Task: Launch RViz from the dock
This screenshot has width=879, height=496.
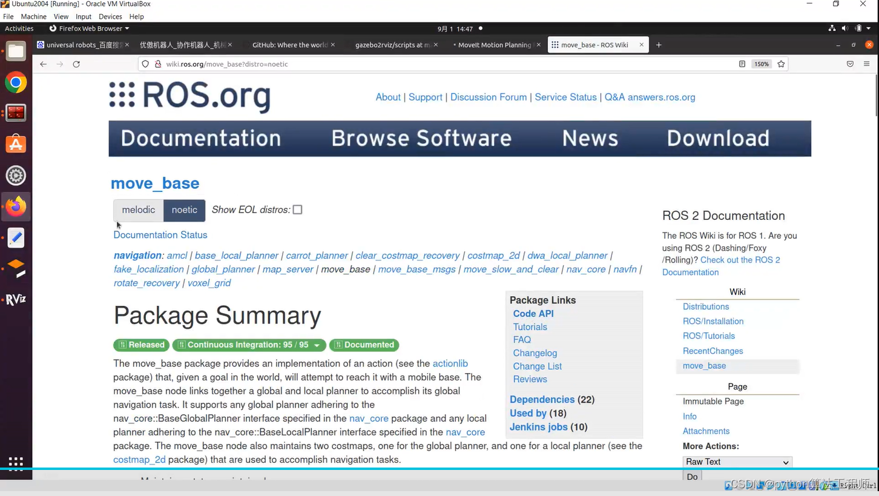Action: click(x=16, y=299)
